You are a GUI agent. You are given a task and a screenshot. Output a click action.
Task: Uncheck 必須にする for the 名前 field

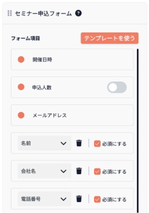coord(97,144)
